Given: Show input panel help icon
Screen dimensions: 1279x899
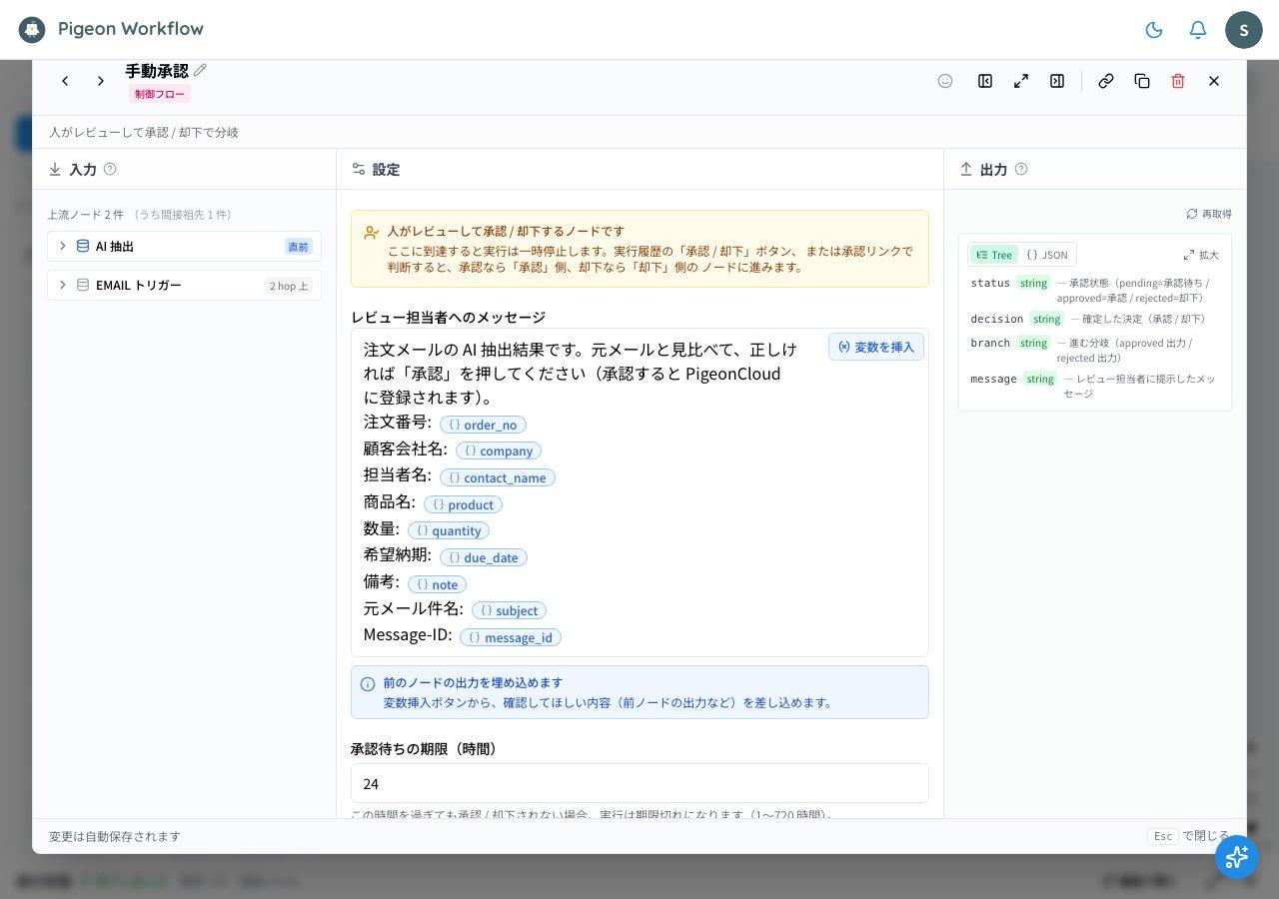Looking at the screenshot, I should pos(110,169).
